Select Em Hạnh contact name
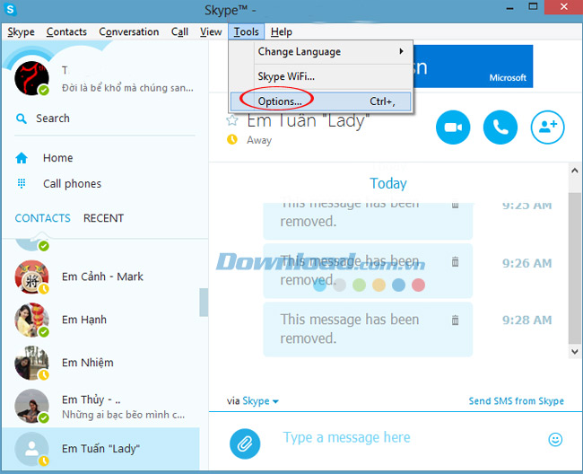The image size is (583, 474). point(84,320)
